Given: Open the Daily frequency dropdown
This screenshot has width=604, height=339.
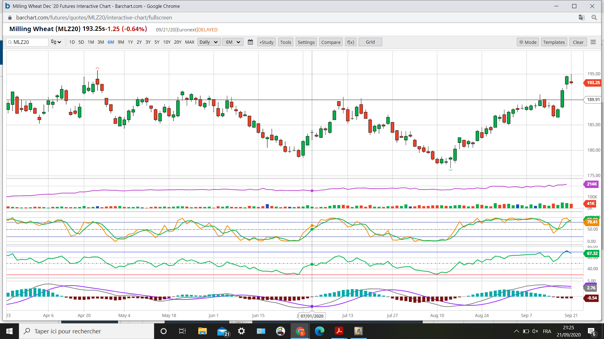Looking at the screenshot, I should click(209, 42).
